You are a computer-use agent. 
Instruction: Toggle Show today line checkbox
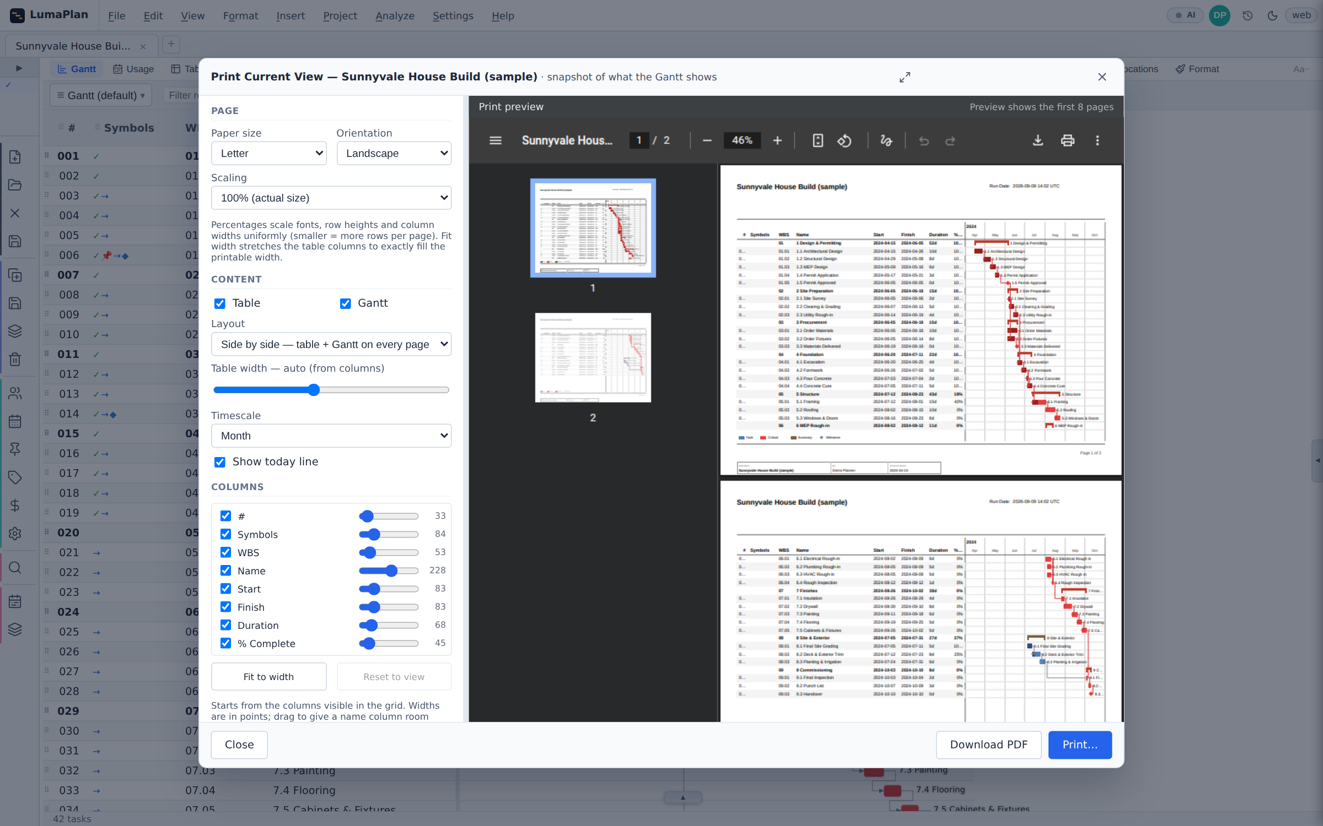219,462
